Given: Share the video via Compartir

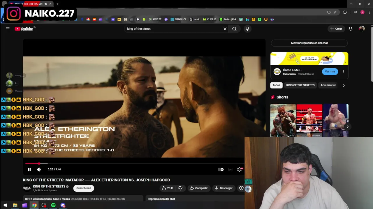Looking at the screenshot, I should pyautogui.click(x=198, y=188).
